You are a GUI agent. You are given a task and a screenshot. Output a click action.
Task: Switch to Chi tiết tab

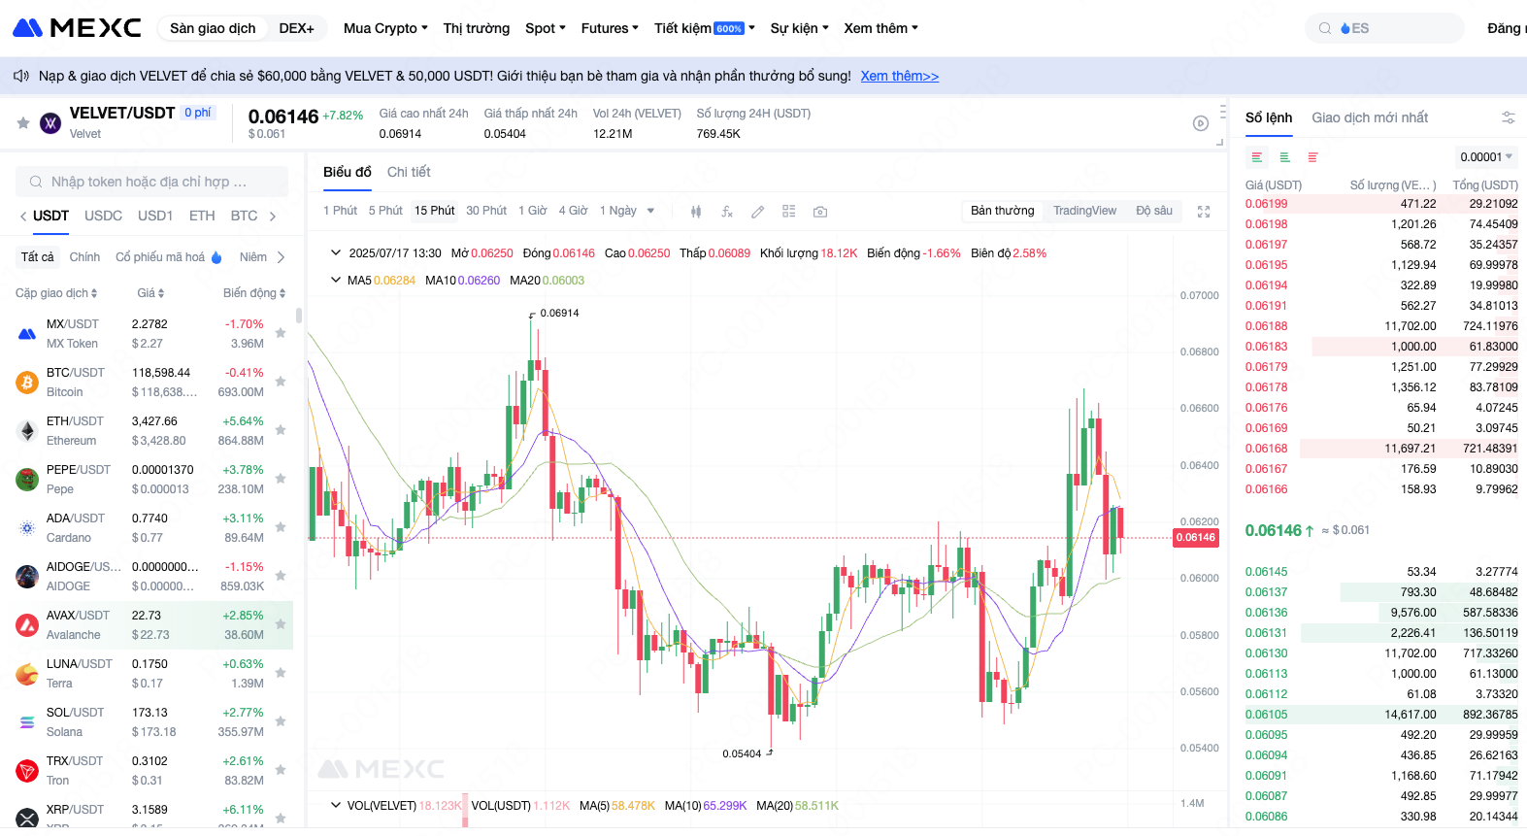(x=409, y=172)
